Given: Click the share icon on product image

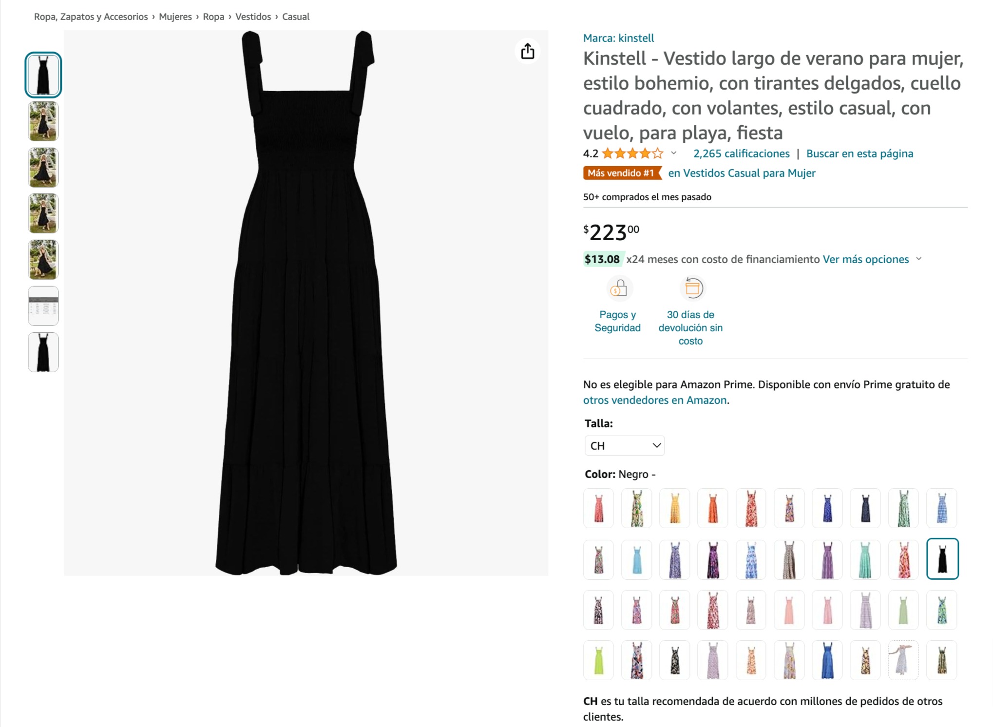Looking at the screenshot, I should (527, 51).
